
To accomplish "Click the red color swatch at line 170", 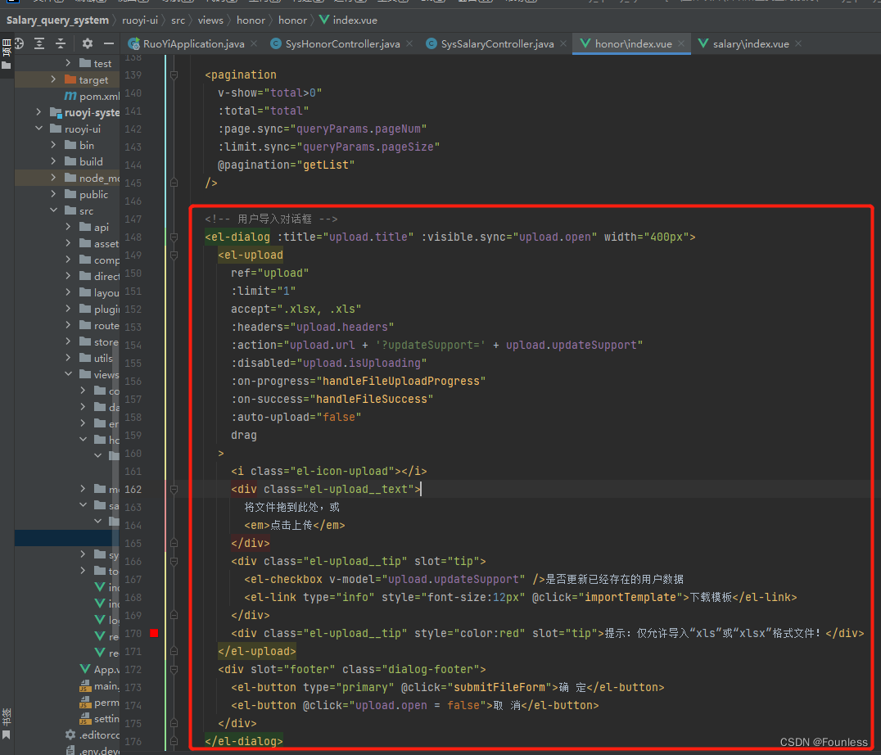I will [154, 633].
